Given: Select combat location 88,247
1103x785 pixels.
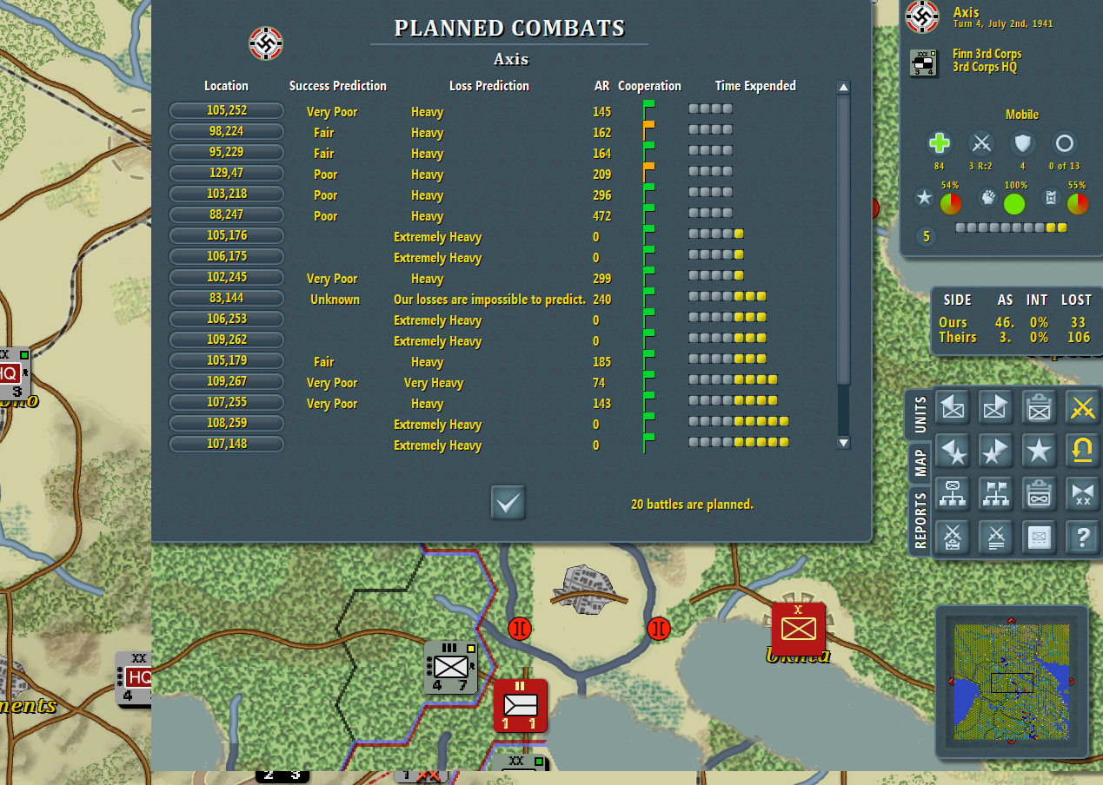Looking at the screenshot, I should tap(227, 215).
